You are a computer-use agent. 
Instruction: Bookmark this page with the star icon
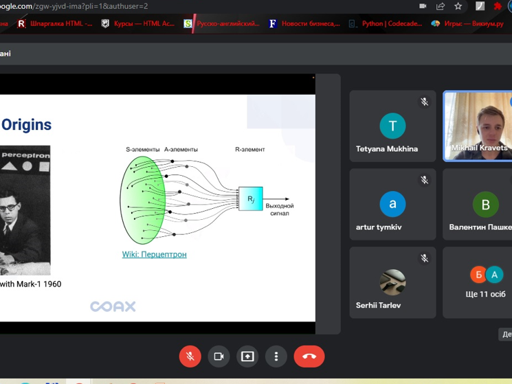click(458, 6)
